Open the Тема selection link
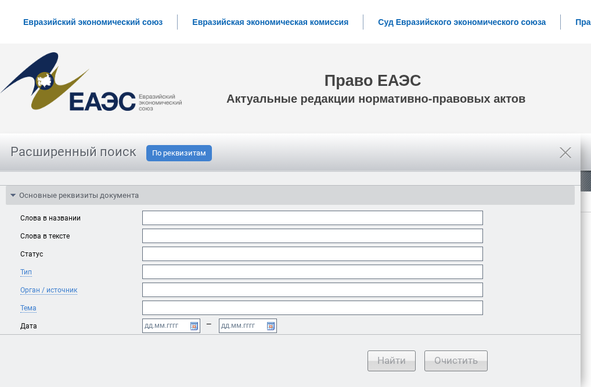 click(28, 308)
